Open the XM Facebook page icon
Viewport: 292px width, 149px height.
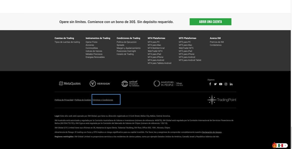click(x=210, y=84)
